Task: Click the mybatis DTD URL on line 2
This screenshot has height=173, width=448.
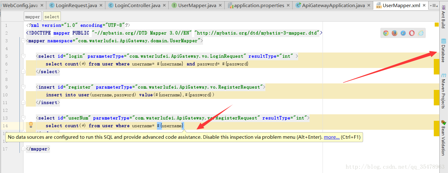Action: tap(257, 33)
